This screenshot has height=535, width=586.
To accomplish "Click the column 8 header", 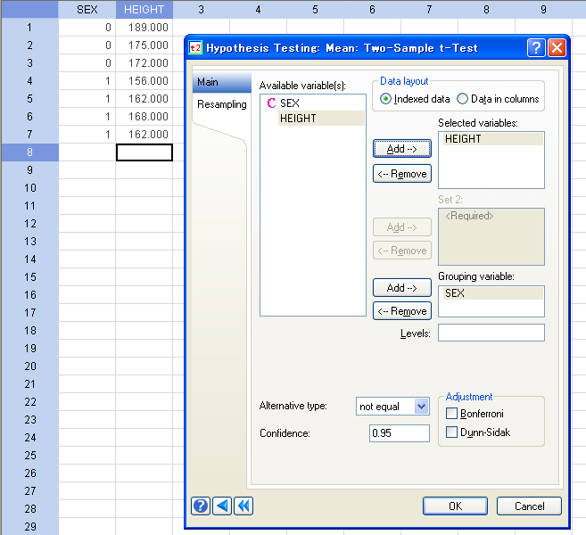I will [x=487, y=9].
